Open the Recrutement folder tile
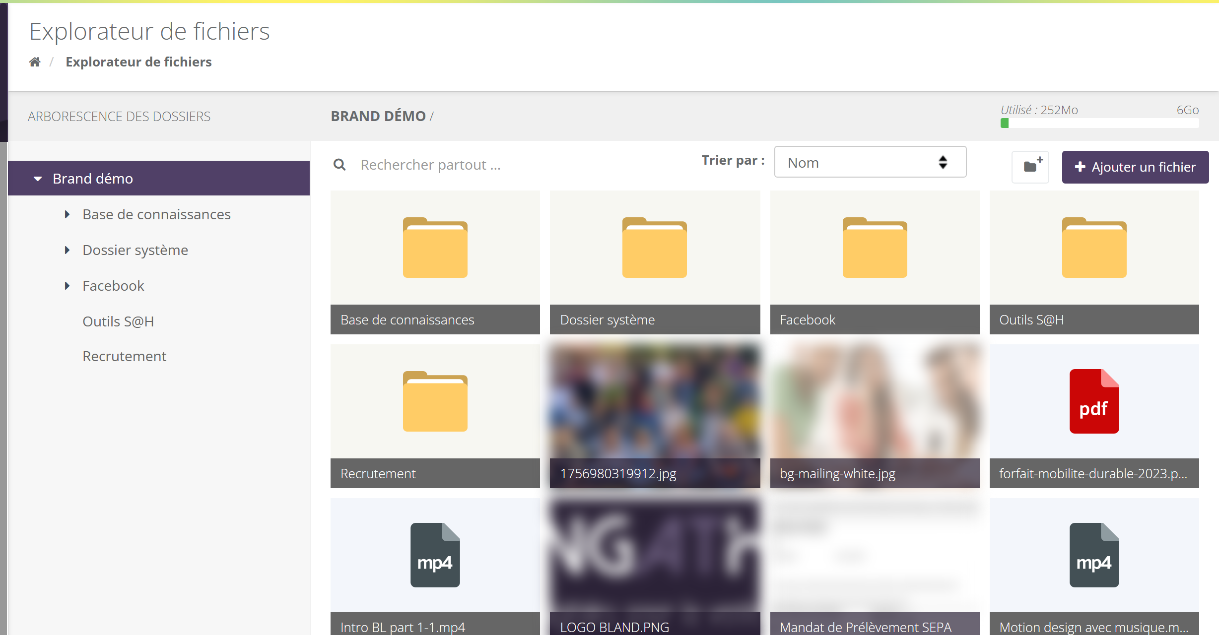 [x=435, y=416]
